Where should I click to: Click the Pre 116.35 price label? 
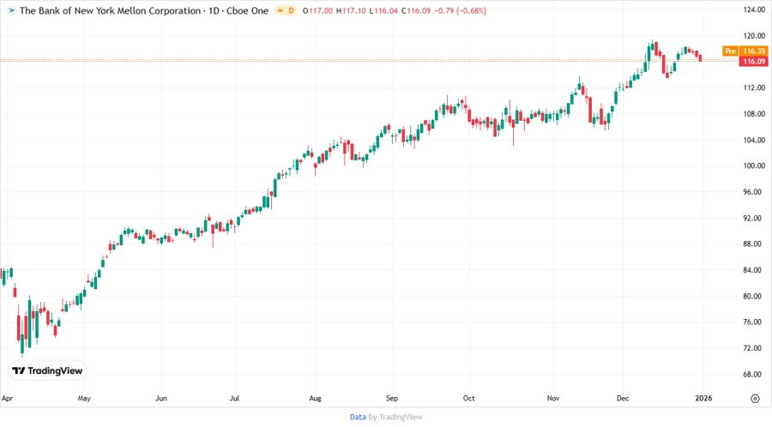click(745, 51)
